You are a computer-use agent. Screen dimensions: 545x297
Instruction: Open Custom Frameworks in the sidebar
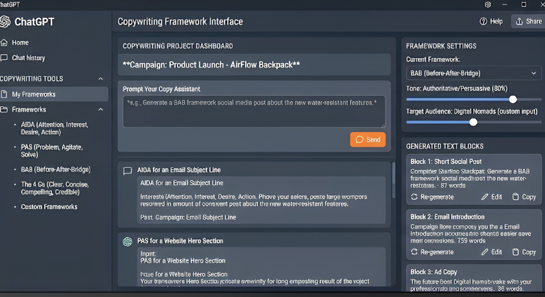click(x=49, y=207)
